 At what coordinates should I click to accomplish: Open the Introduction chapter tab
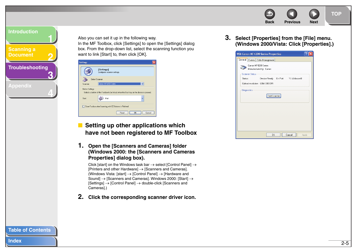(x=31, y=34)
